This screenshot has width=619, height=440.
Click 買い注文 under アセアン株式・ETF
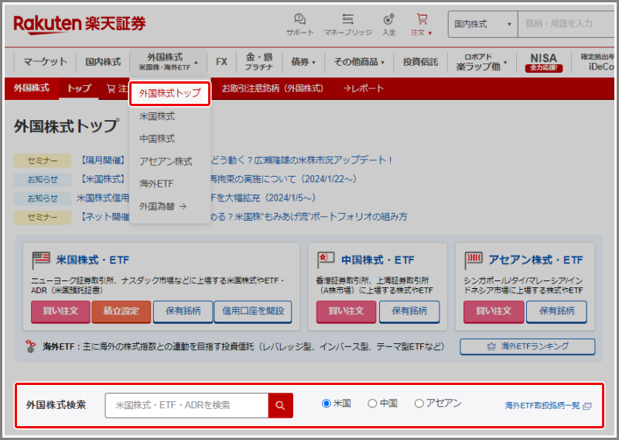tap(494, 311)
